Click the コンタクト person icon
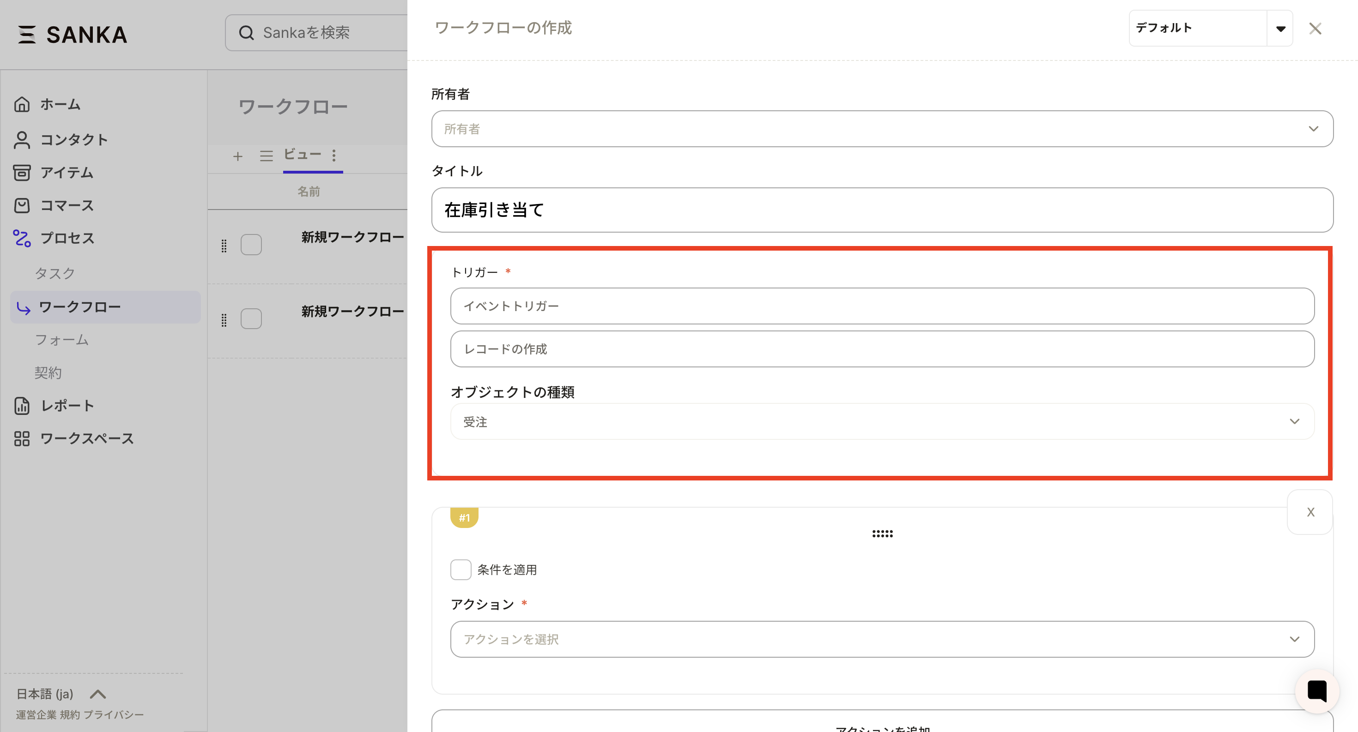 [x=22, y=139]
